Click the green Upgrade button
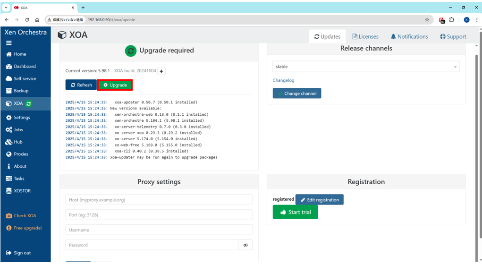 click(x=115, y=85)
